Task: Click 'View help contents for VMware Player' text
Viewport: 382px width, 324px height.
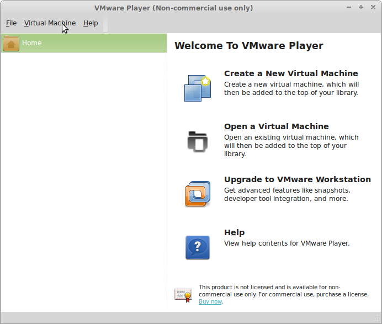Action: [286, 243]
